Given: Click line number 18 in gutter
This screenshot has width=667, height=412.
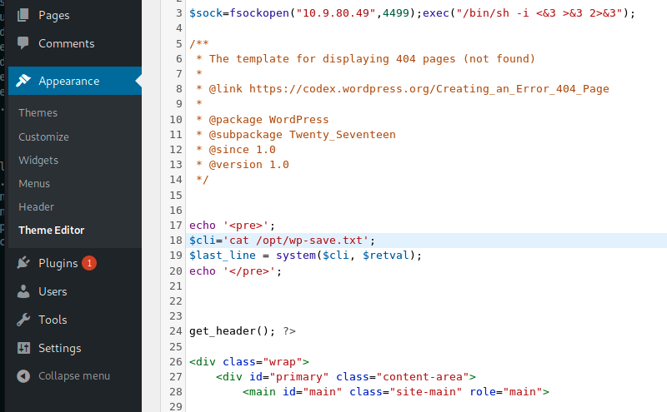Looking at the screenshot, I should point(176,241).
